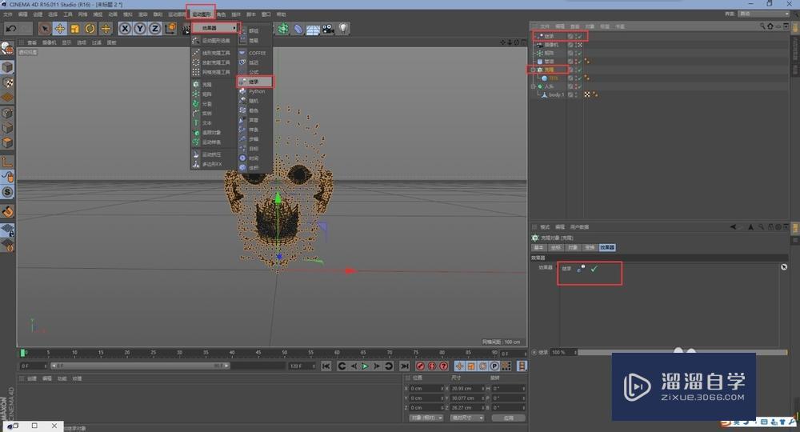
Task: Select Texture mode checkered cube icon
Action: [x=7, y=82]
